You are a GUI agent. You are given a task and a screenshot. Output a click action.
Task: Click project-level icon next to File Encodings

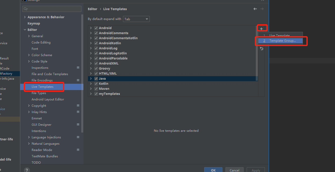pyautogui.click(x=78, y=80)
